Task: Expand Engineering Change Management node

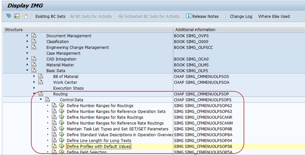Action: coord(27,47)
